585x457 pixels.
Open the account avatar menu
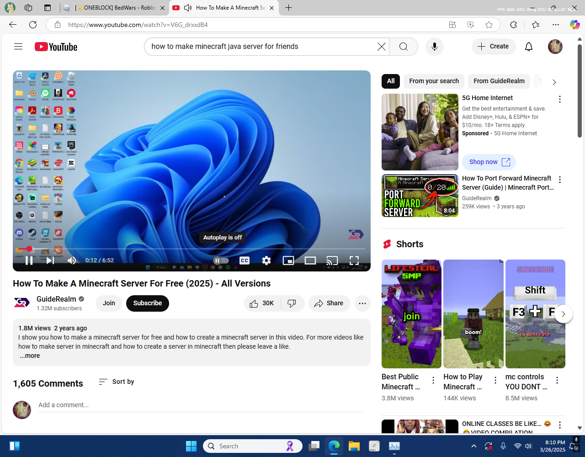pyautogui.click(x=555, y=47)
